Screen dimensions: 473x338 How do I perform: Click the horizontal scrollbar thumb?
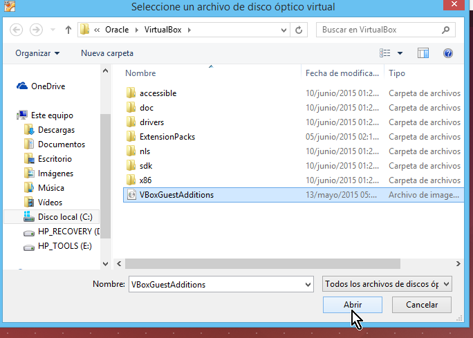[263, 264]
